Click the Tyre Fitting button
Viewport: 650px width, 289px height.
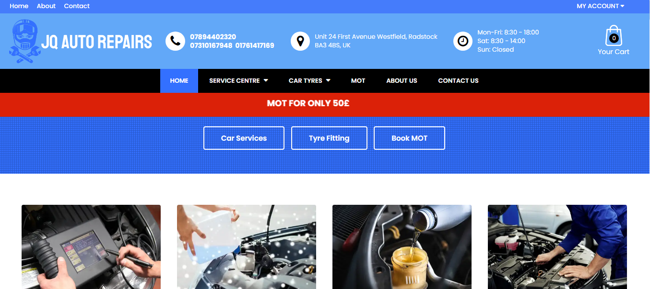(x=329, y=138)
